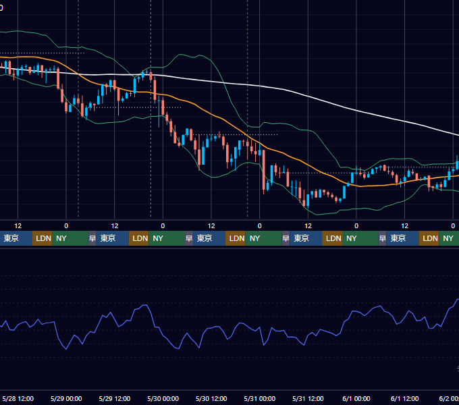Select the LDN session block on 5/28

tap(42, 238)
